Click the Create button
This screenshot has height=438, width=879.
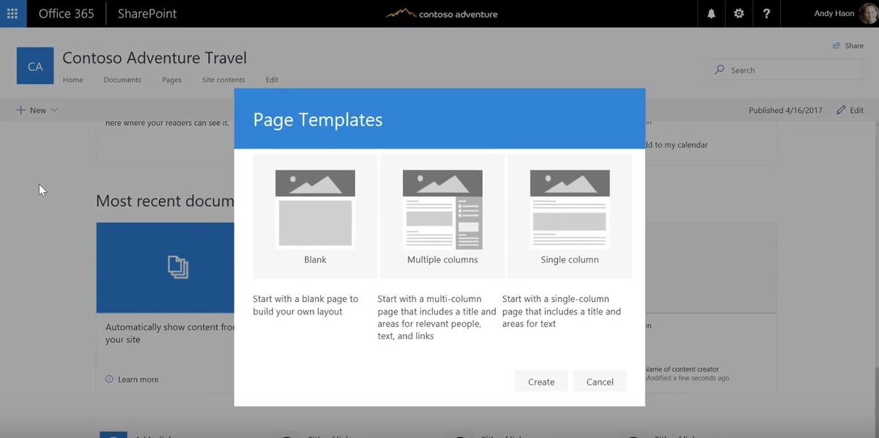point(541,381)
